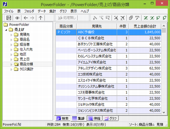Open the 集計 menu
This screenshot has width=170, height=129.
pos(53,11)
